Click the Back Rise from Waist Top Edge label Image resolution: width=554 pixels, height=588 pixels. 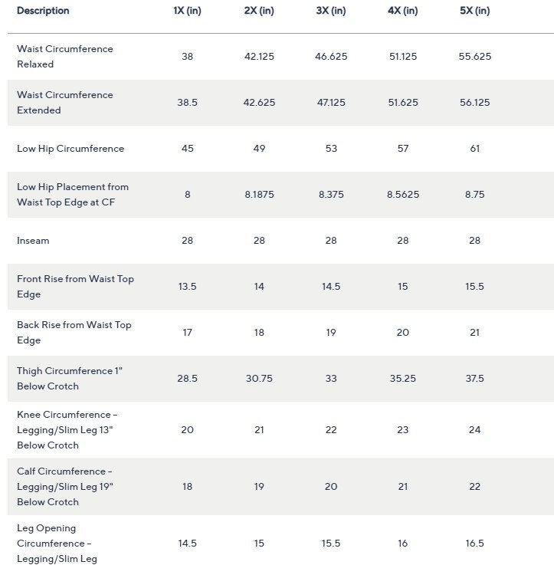74,333
